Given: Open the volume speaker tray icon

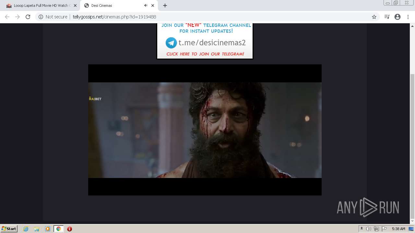Looking at the screenshot, I should click(369, 229).
